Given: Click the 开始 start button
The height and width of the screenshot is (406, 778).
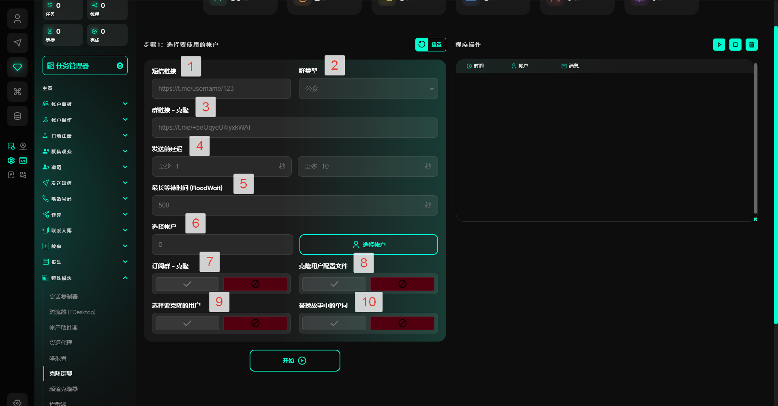Looking at the screenshot, I should click(295, 361).
